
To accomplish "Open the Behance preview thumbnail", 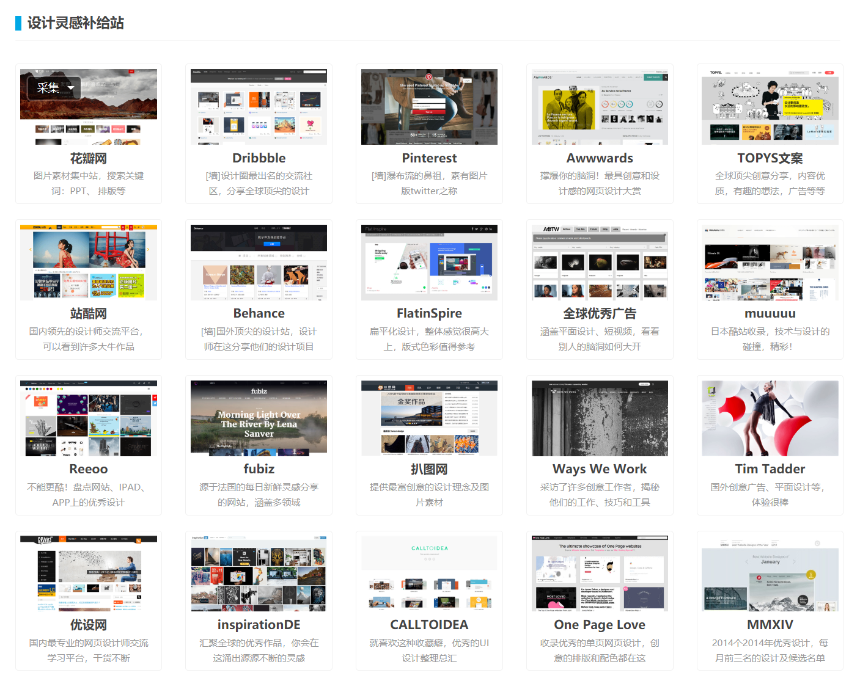I will (259, 263).
